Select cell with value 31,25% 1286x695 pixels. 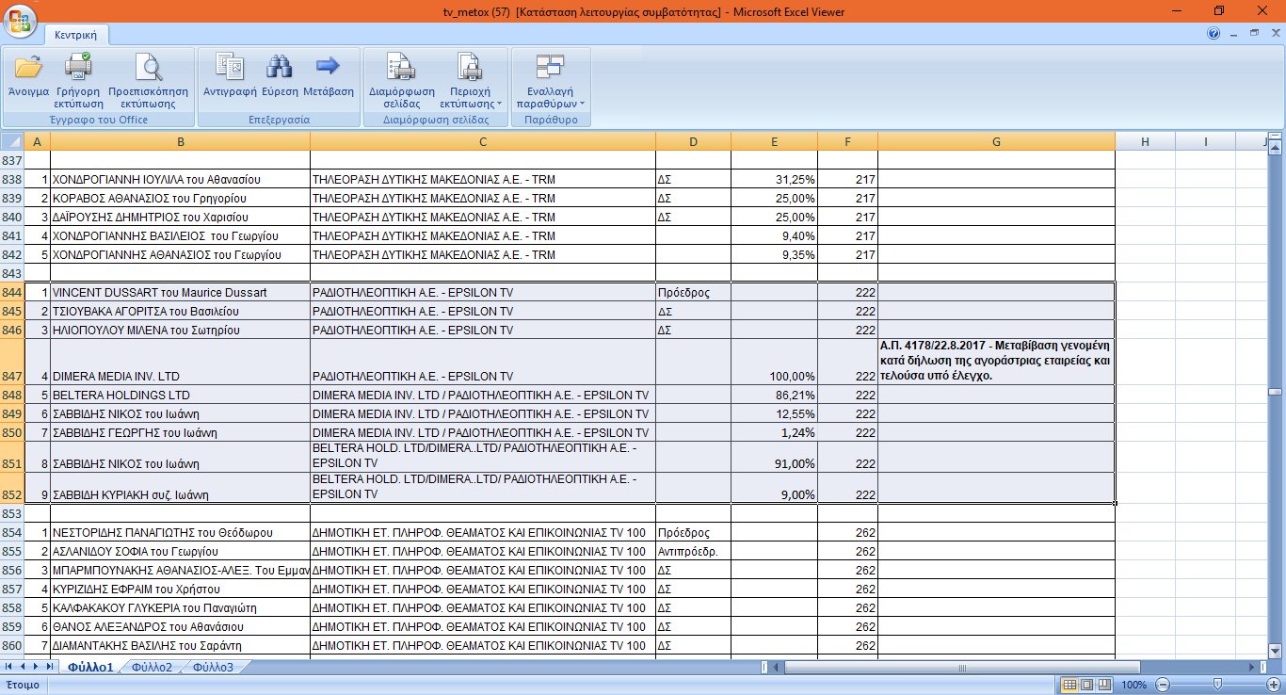(x=774, y=179)
